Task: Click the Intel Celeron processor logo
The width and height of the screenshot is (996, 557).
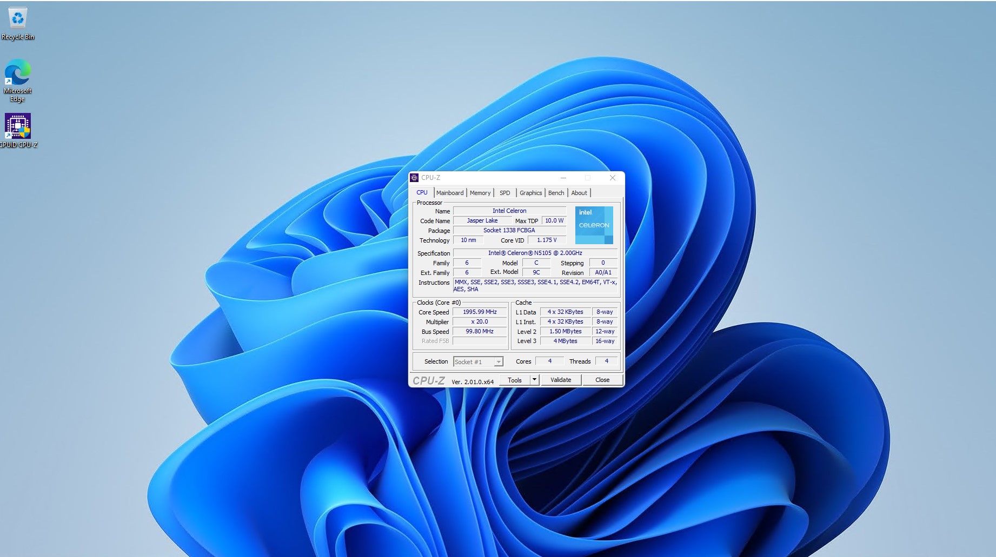Action: click(x=594, y=225)
